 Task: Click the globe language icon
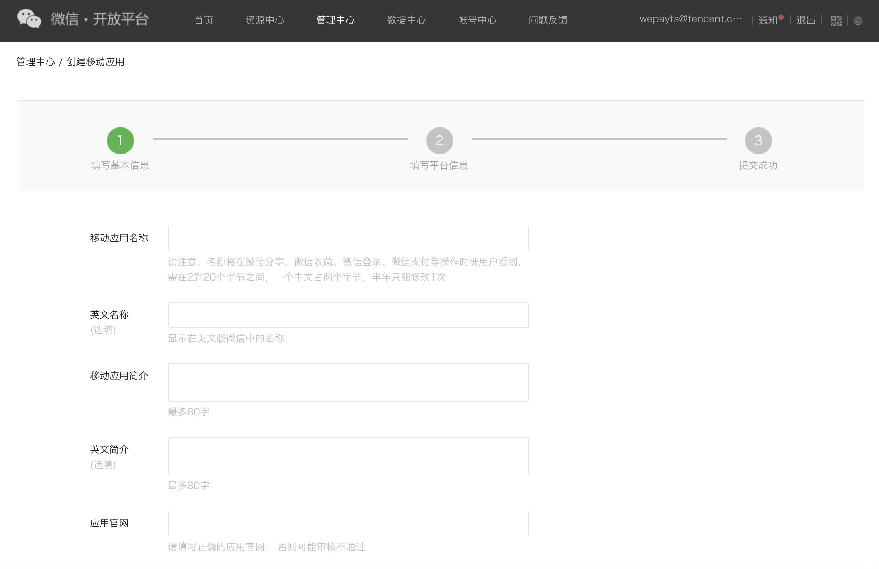point(858,21)
